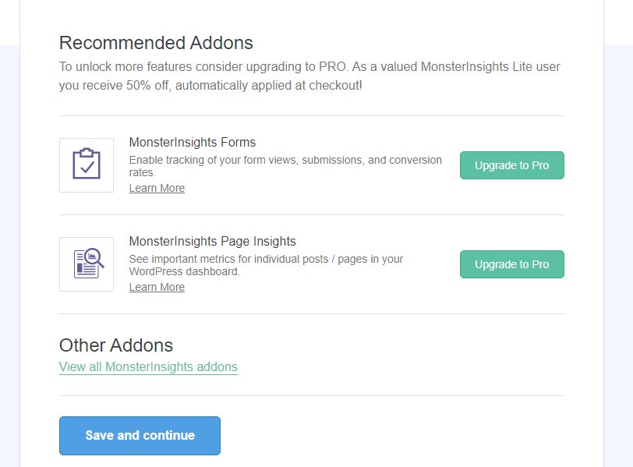Click the form views tracking description text
The image size is (633, 467).
click(x=285, y=166)
